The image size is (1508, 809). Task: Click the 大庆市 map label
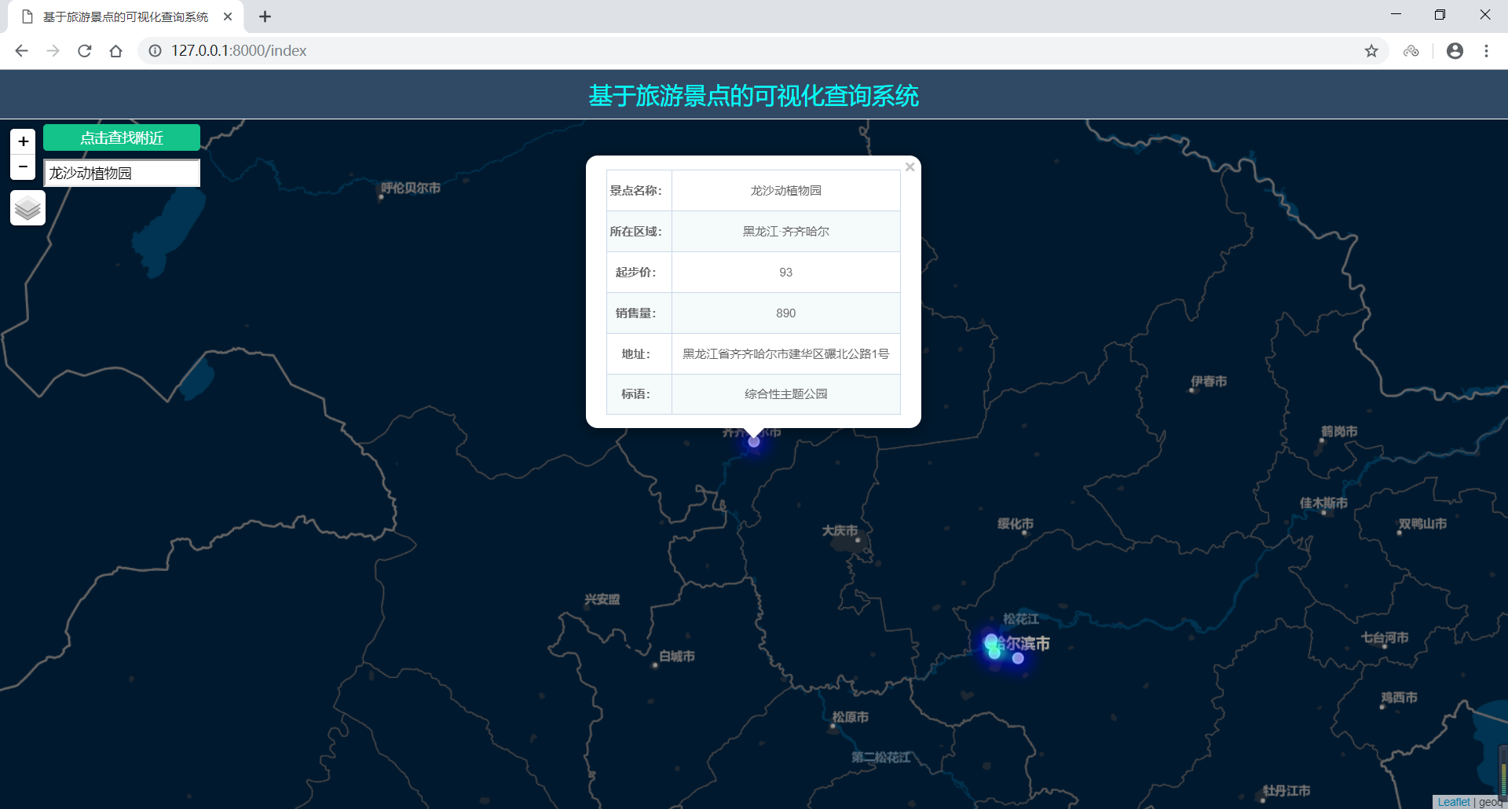point(840,530)
